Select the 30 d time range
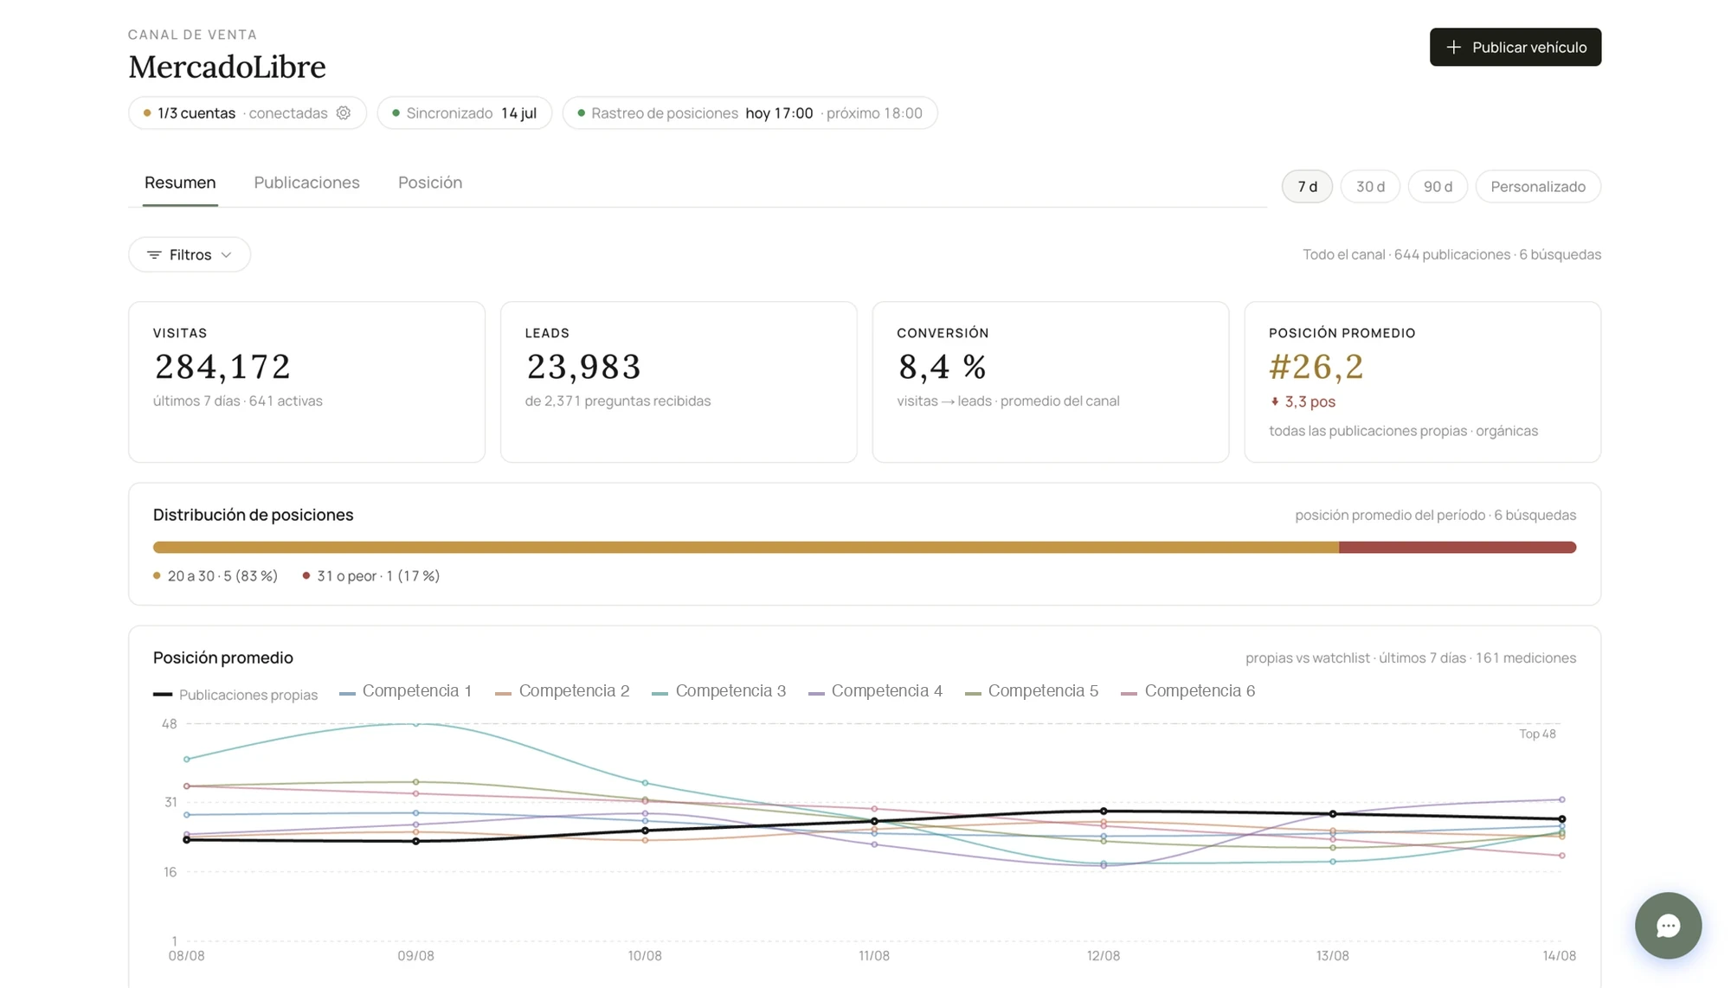 coord(1370,186)
